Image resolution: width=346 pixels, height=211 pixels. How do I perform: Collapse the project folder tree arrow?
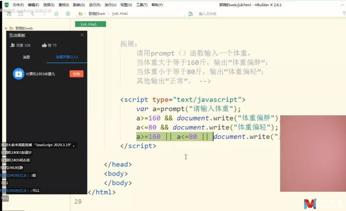tap(6, 28)
